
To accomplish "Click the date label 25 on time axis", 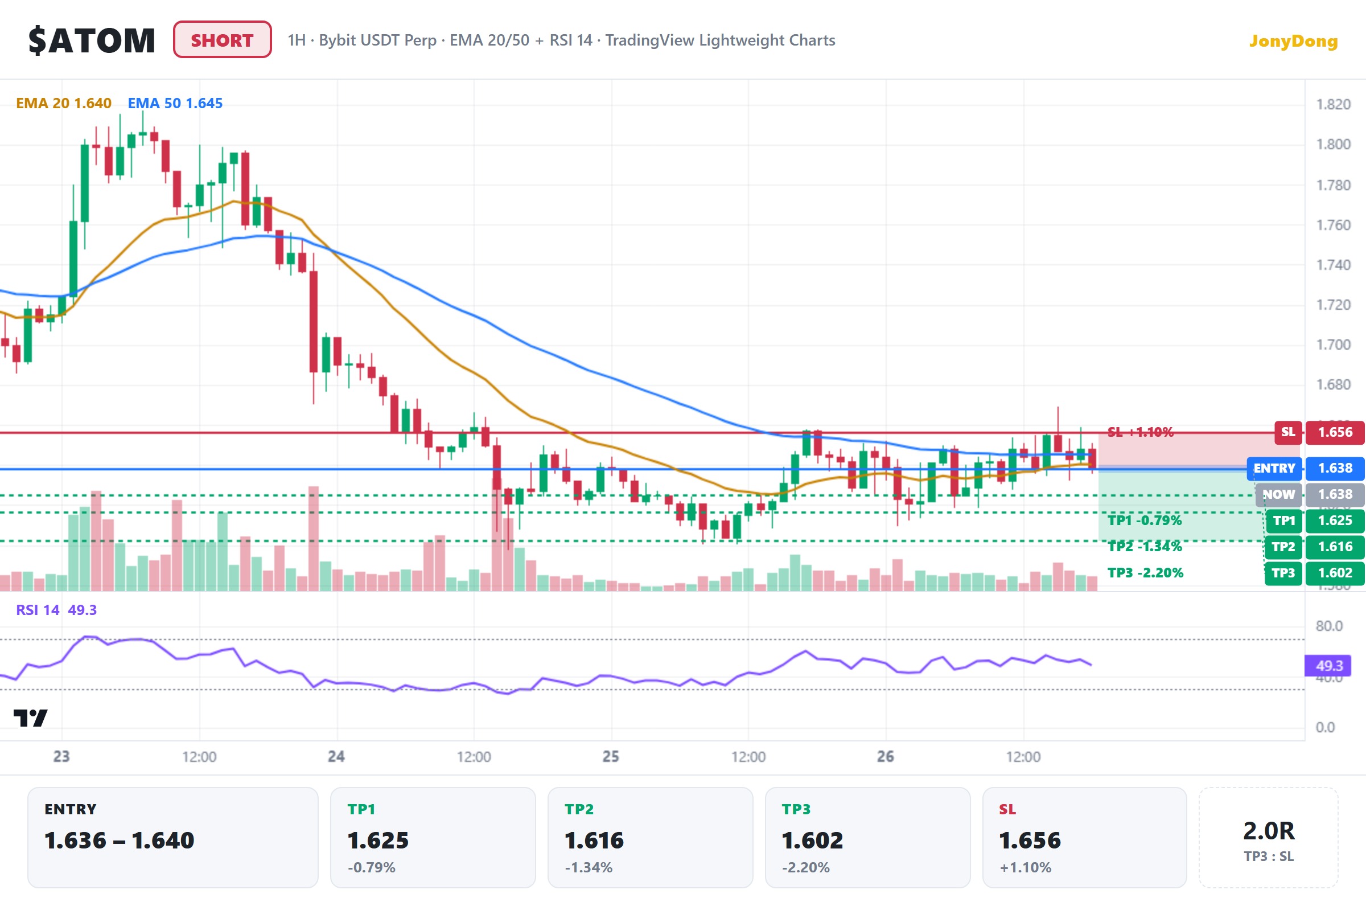I will tap(611, 756).
